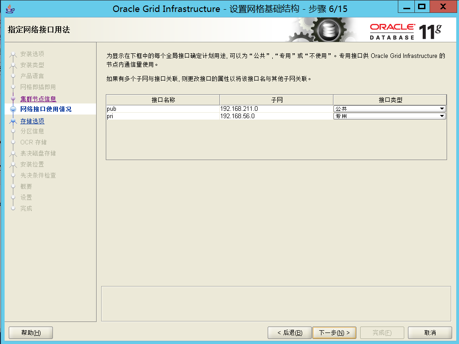459x344 pixels.
Task: Click the 表决磁盘存储 step in the sidebar
Action: coord(38,153)
